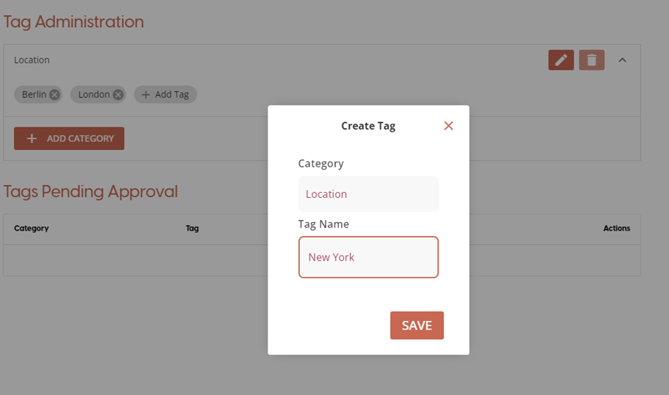
Task: Click the Category column header
Action: point(31,228)
